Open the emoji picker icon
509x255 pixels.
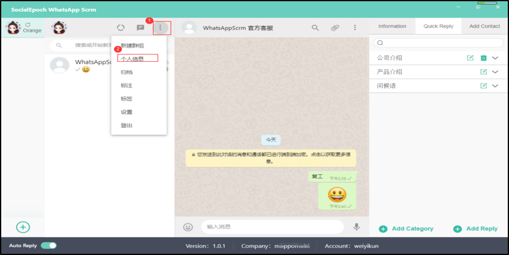pyautogui.click(x=188, y=227)
